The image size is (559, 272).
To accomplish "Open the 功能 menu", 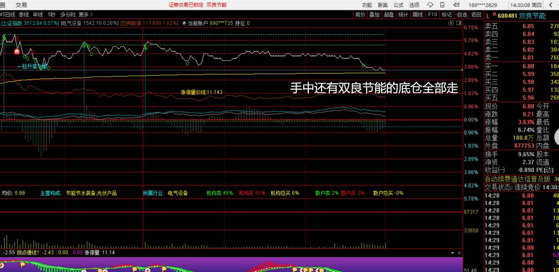I will point(367,5).
